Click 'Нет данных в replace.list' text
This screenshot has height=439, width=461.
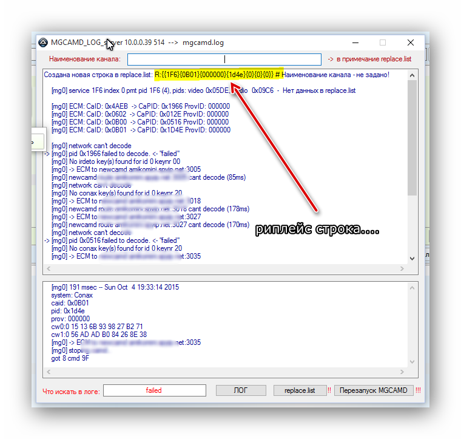319,90
